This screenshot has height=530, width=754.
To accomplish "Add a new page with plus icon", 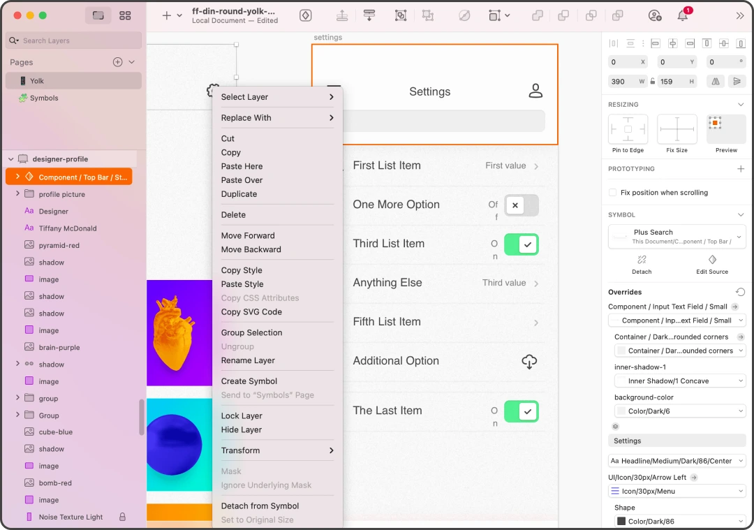I will 117,62.
